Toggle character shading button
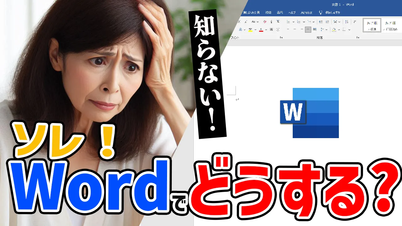Image resolution: width=402 pixels, height=226 pixels. (x=271, y=30)
